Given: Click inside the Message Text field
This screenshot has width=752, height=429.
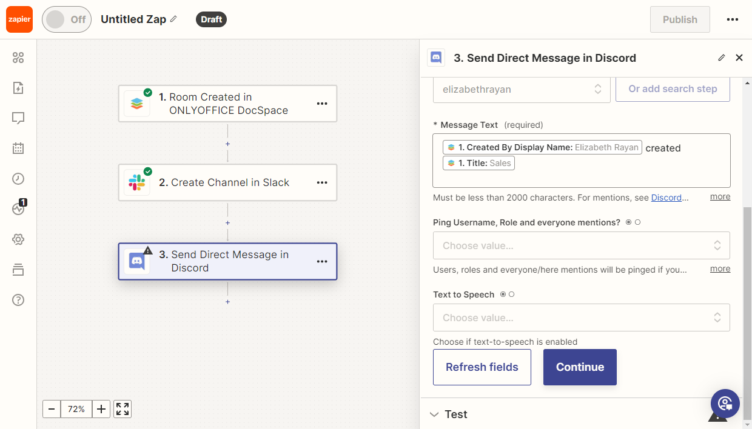Looking at the screenshot, I should click(x=581, y=176).
